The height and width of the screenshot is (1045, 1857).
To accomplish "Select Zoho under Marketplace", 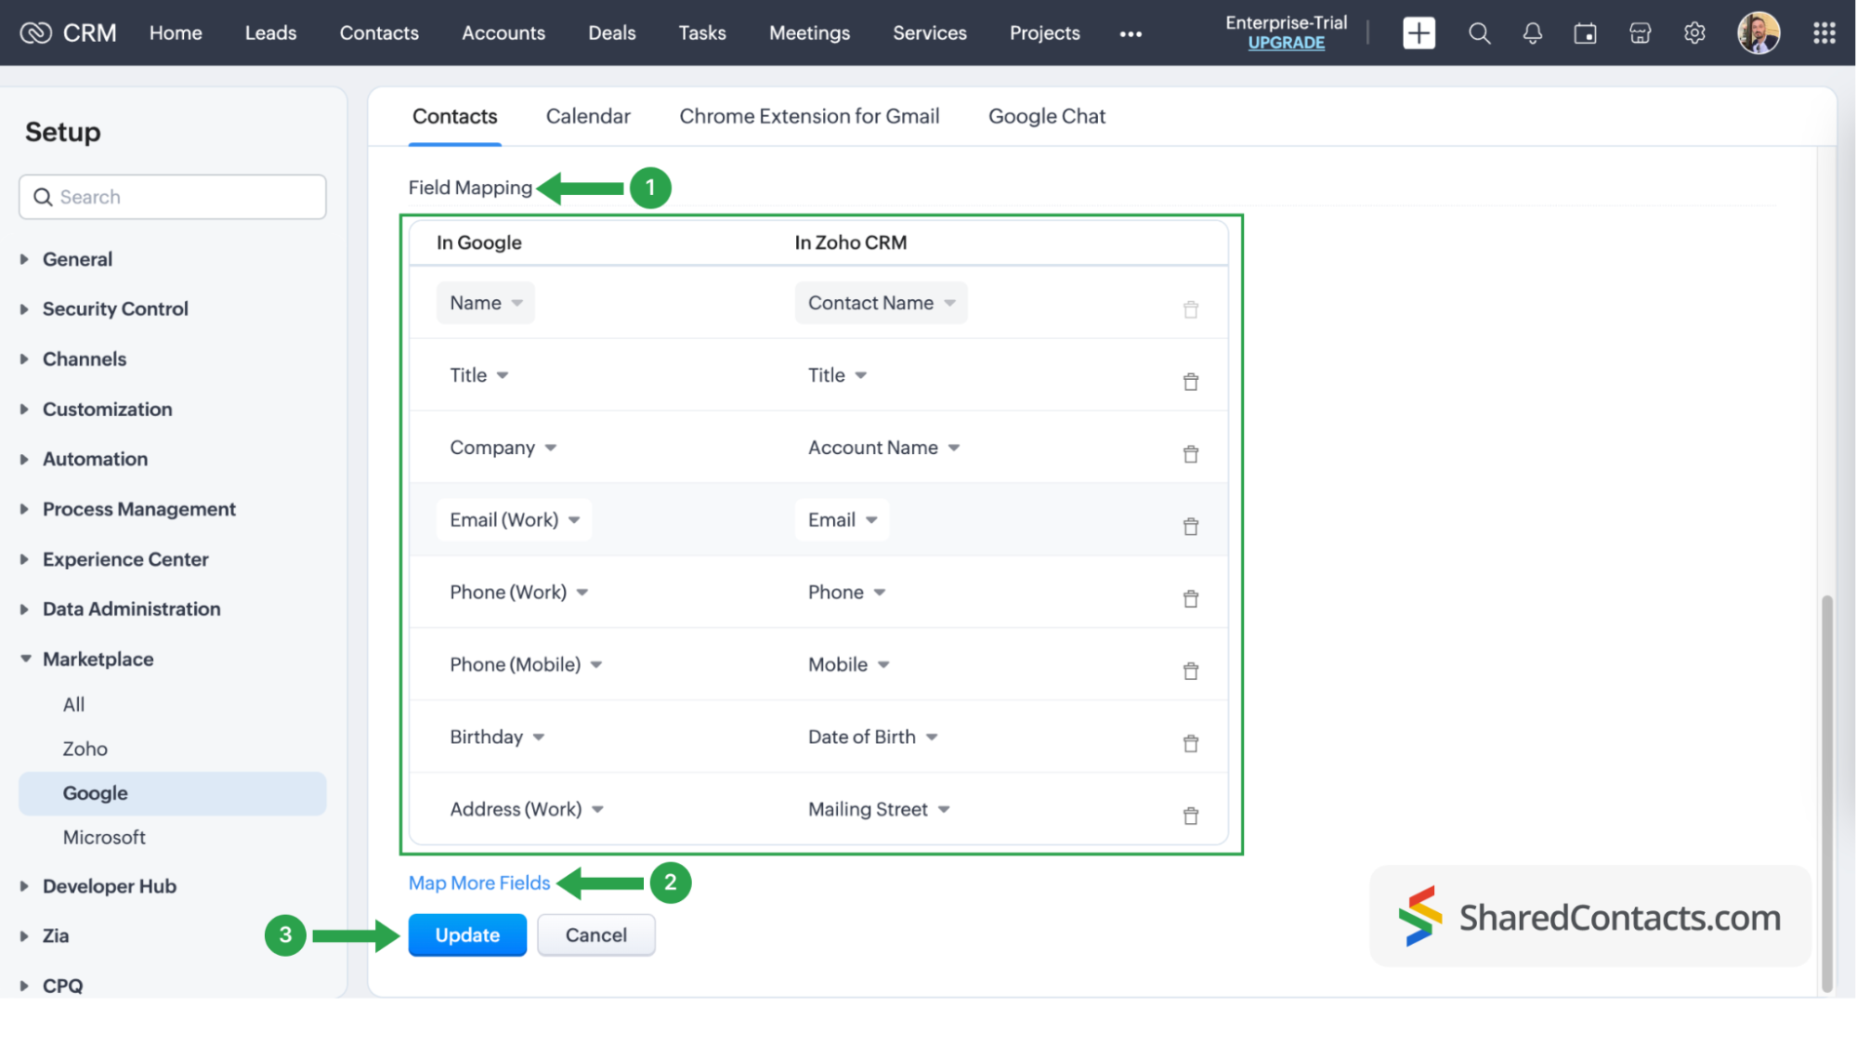I will click(85, 749).
